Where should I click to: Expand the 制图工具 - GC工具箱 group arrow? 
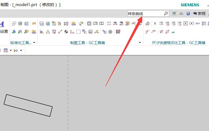pos(140,43)
